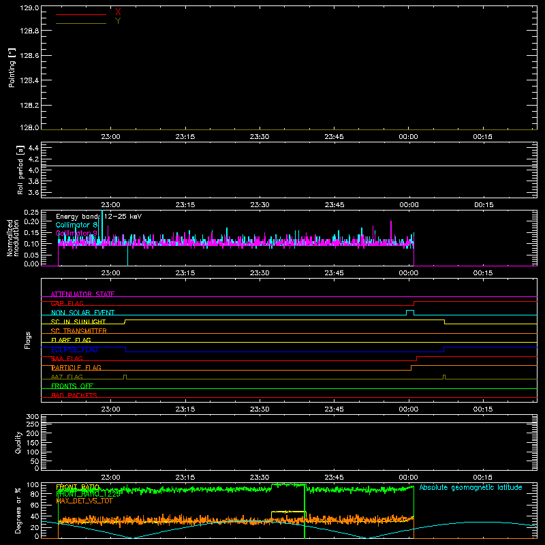The width and height of the screenshot is (545, 545).
Task: Select the FRONT_RATIO_1225 legend label
Action: pyautogui.click(x=88, y=494)
